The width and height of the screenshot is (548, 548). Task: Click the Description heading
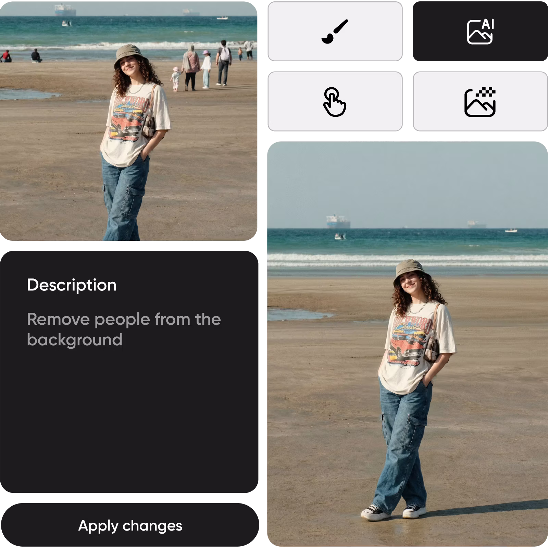(72, 285)
